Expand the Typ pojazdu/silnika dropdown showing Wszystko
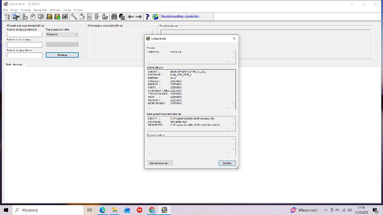 click(62, 34)
